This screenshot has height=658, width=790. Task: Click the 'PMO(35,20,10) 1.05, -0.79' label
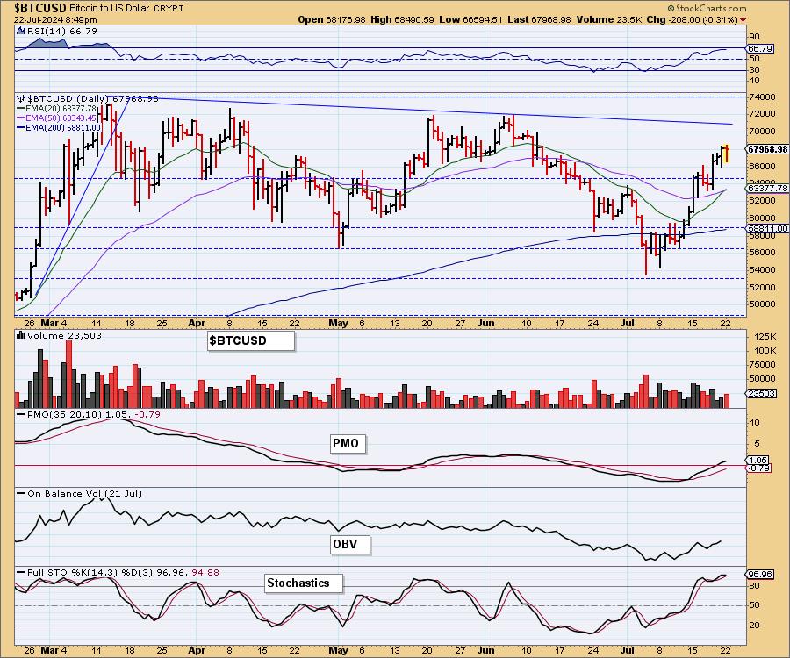click(x=94, y=414)
